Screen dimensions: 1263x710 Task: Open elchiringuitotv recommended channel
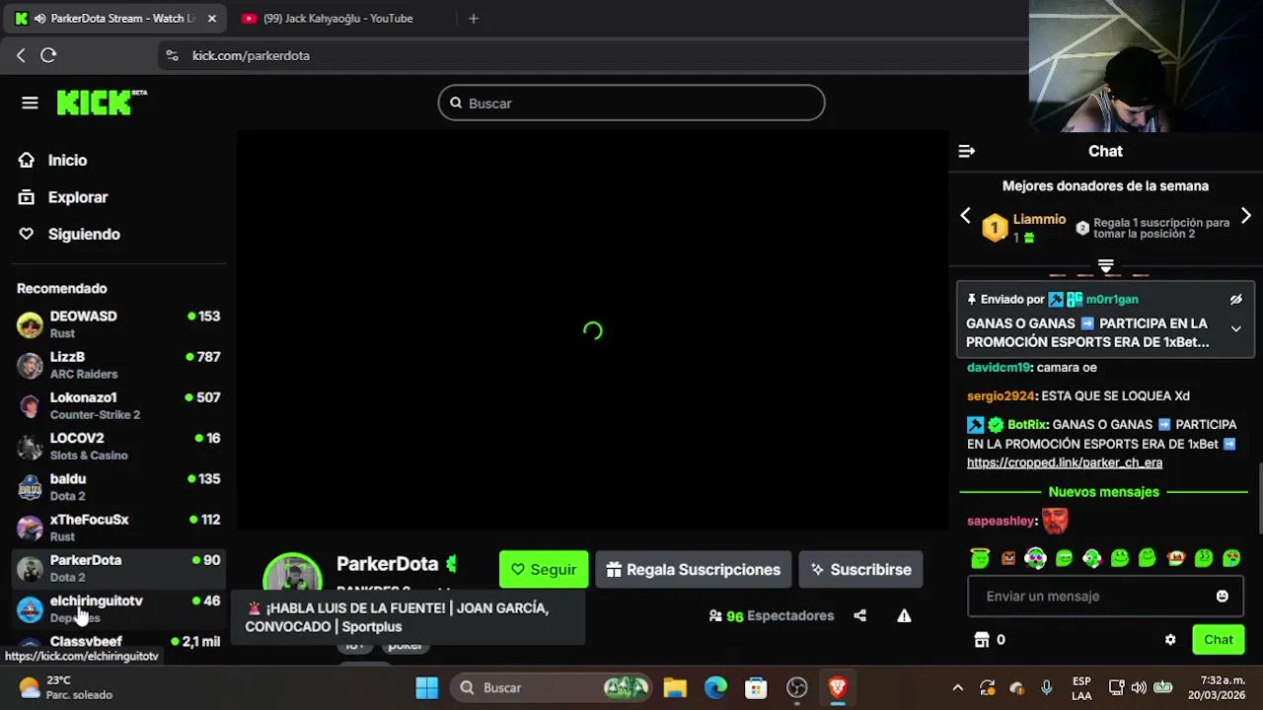click(x=118, y=608)
